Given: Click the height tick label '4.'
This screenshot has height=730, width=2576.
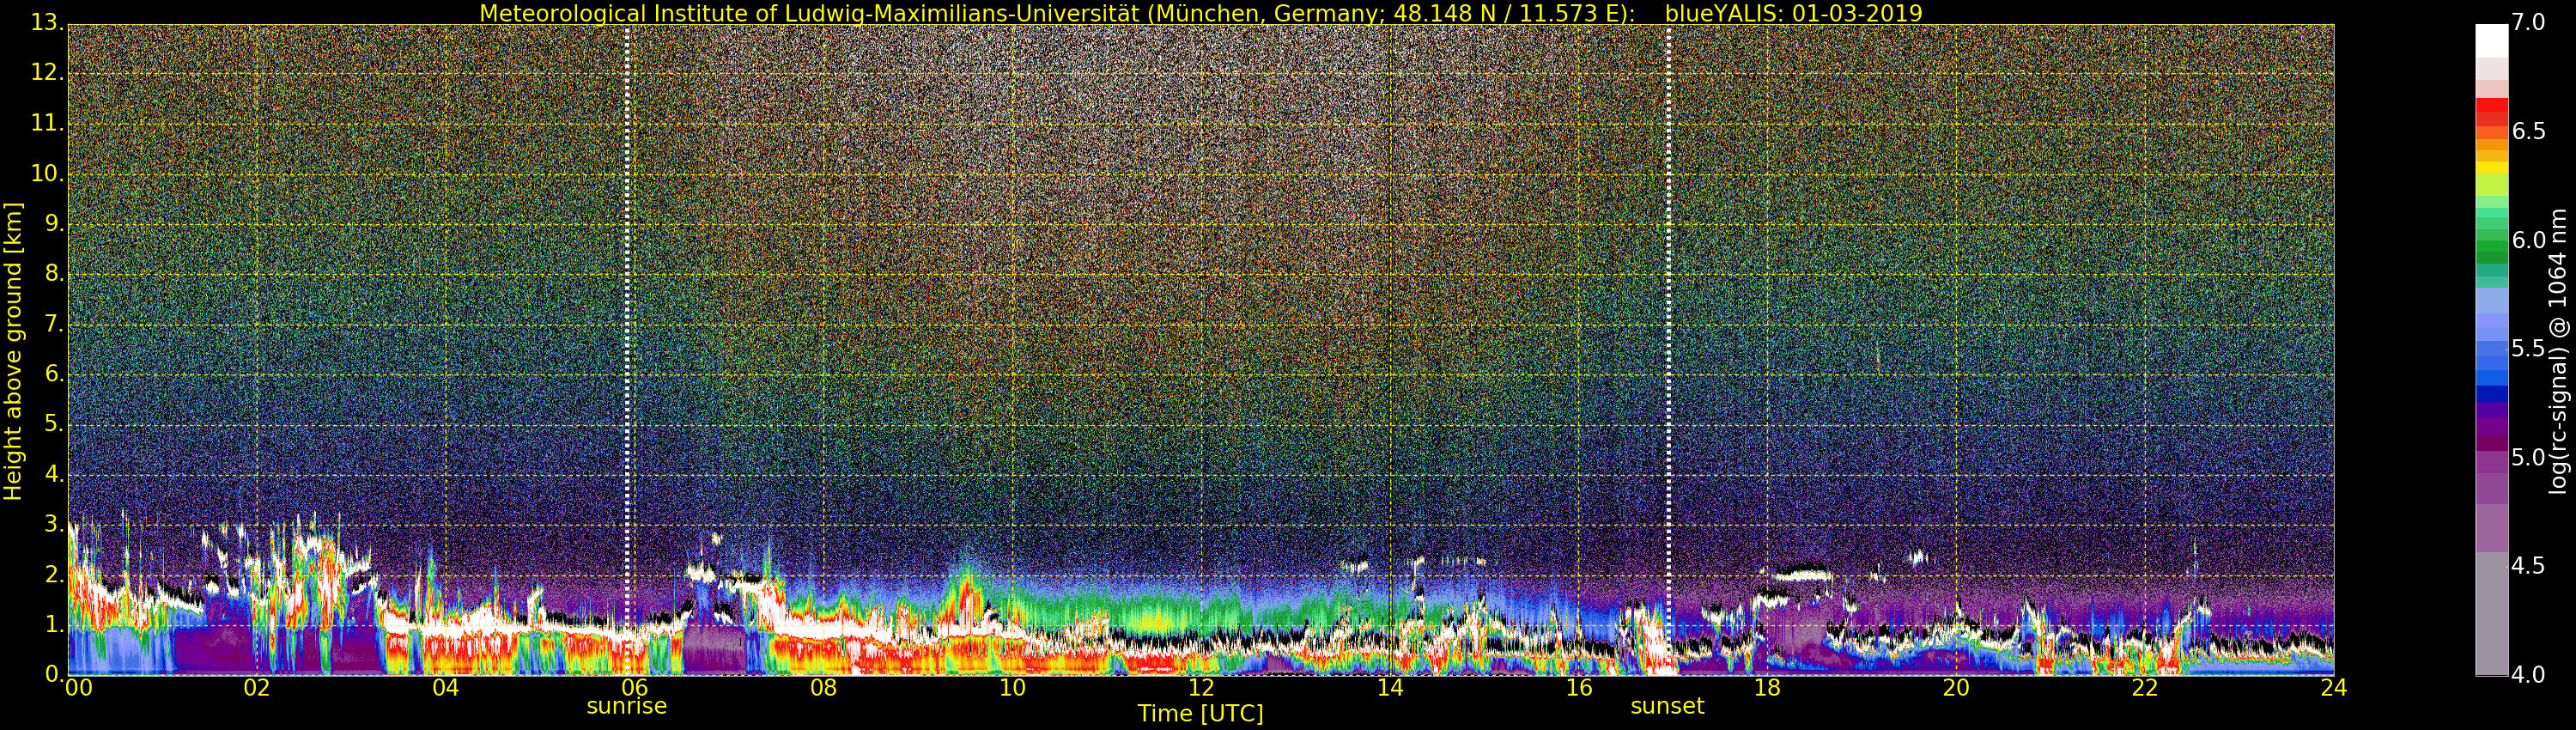Looking at the screenshot, I should pos(54,474).
